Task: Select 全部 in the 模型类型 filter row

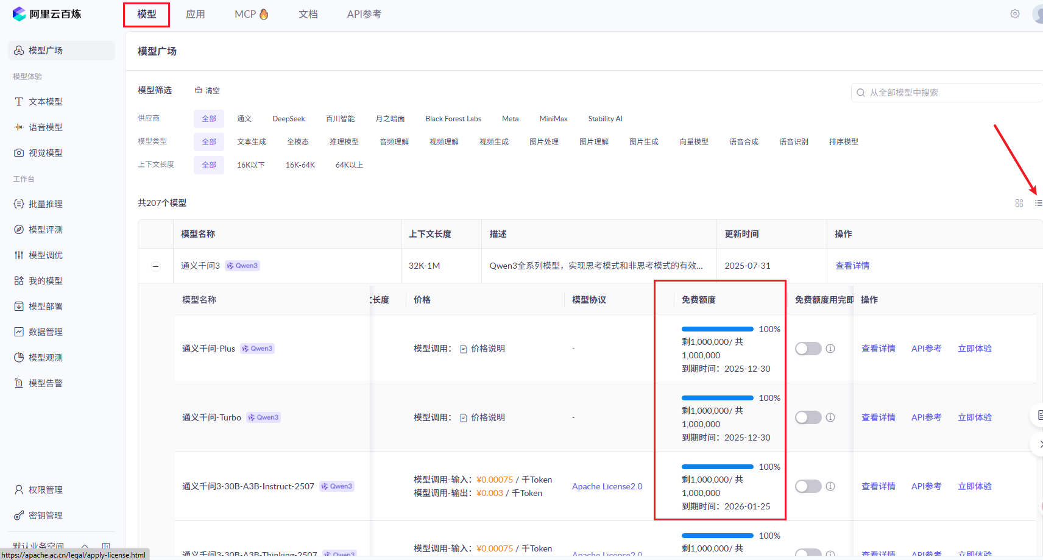Action: (209, 142)
